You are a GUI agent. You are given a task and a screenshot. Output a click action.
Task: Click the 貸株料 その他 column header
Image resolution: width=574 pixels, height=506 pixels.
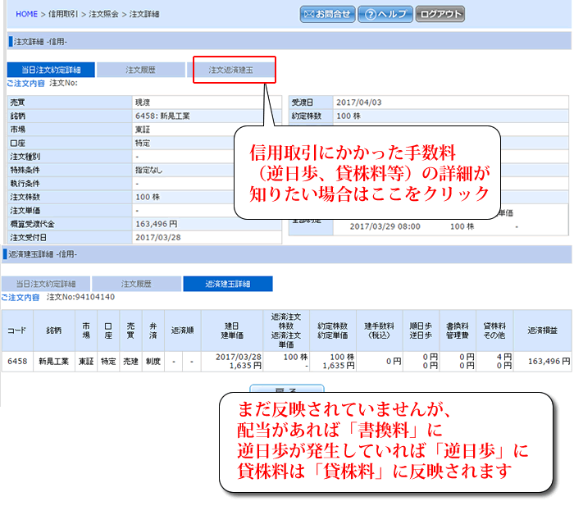pyautogui.click(x=495, y=329)
